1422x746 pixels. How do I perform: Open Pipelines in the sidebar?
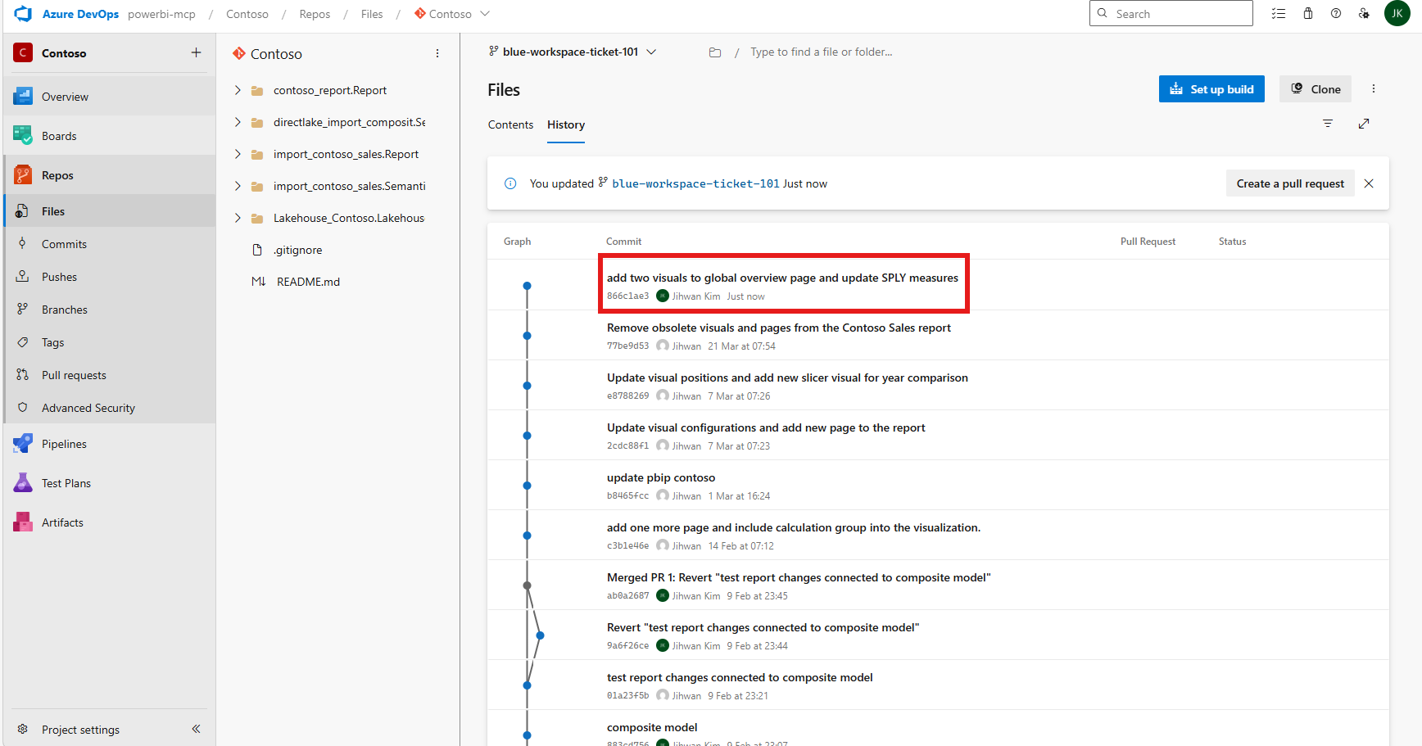[x=110, y=444]
